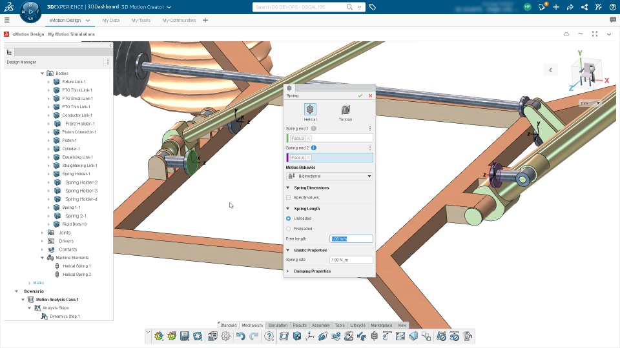Click the axis system icon in toolbar

click(x=310, y=336)
